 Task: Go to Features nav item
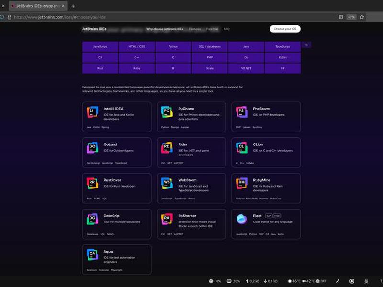195,29
